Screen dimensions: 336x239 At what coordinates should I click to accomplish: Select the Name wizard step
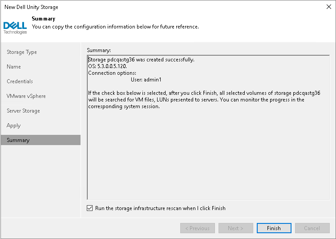pos(14,67)
